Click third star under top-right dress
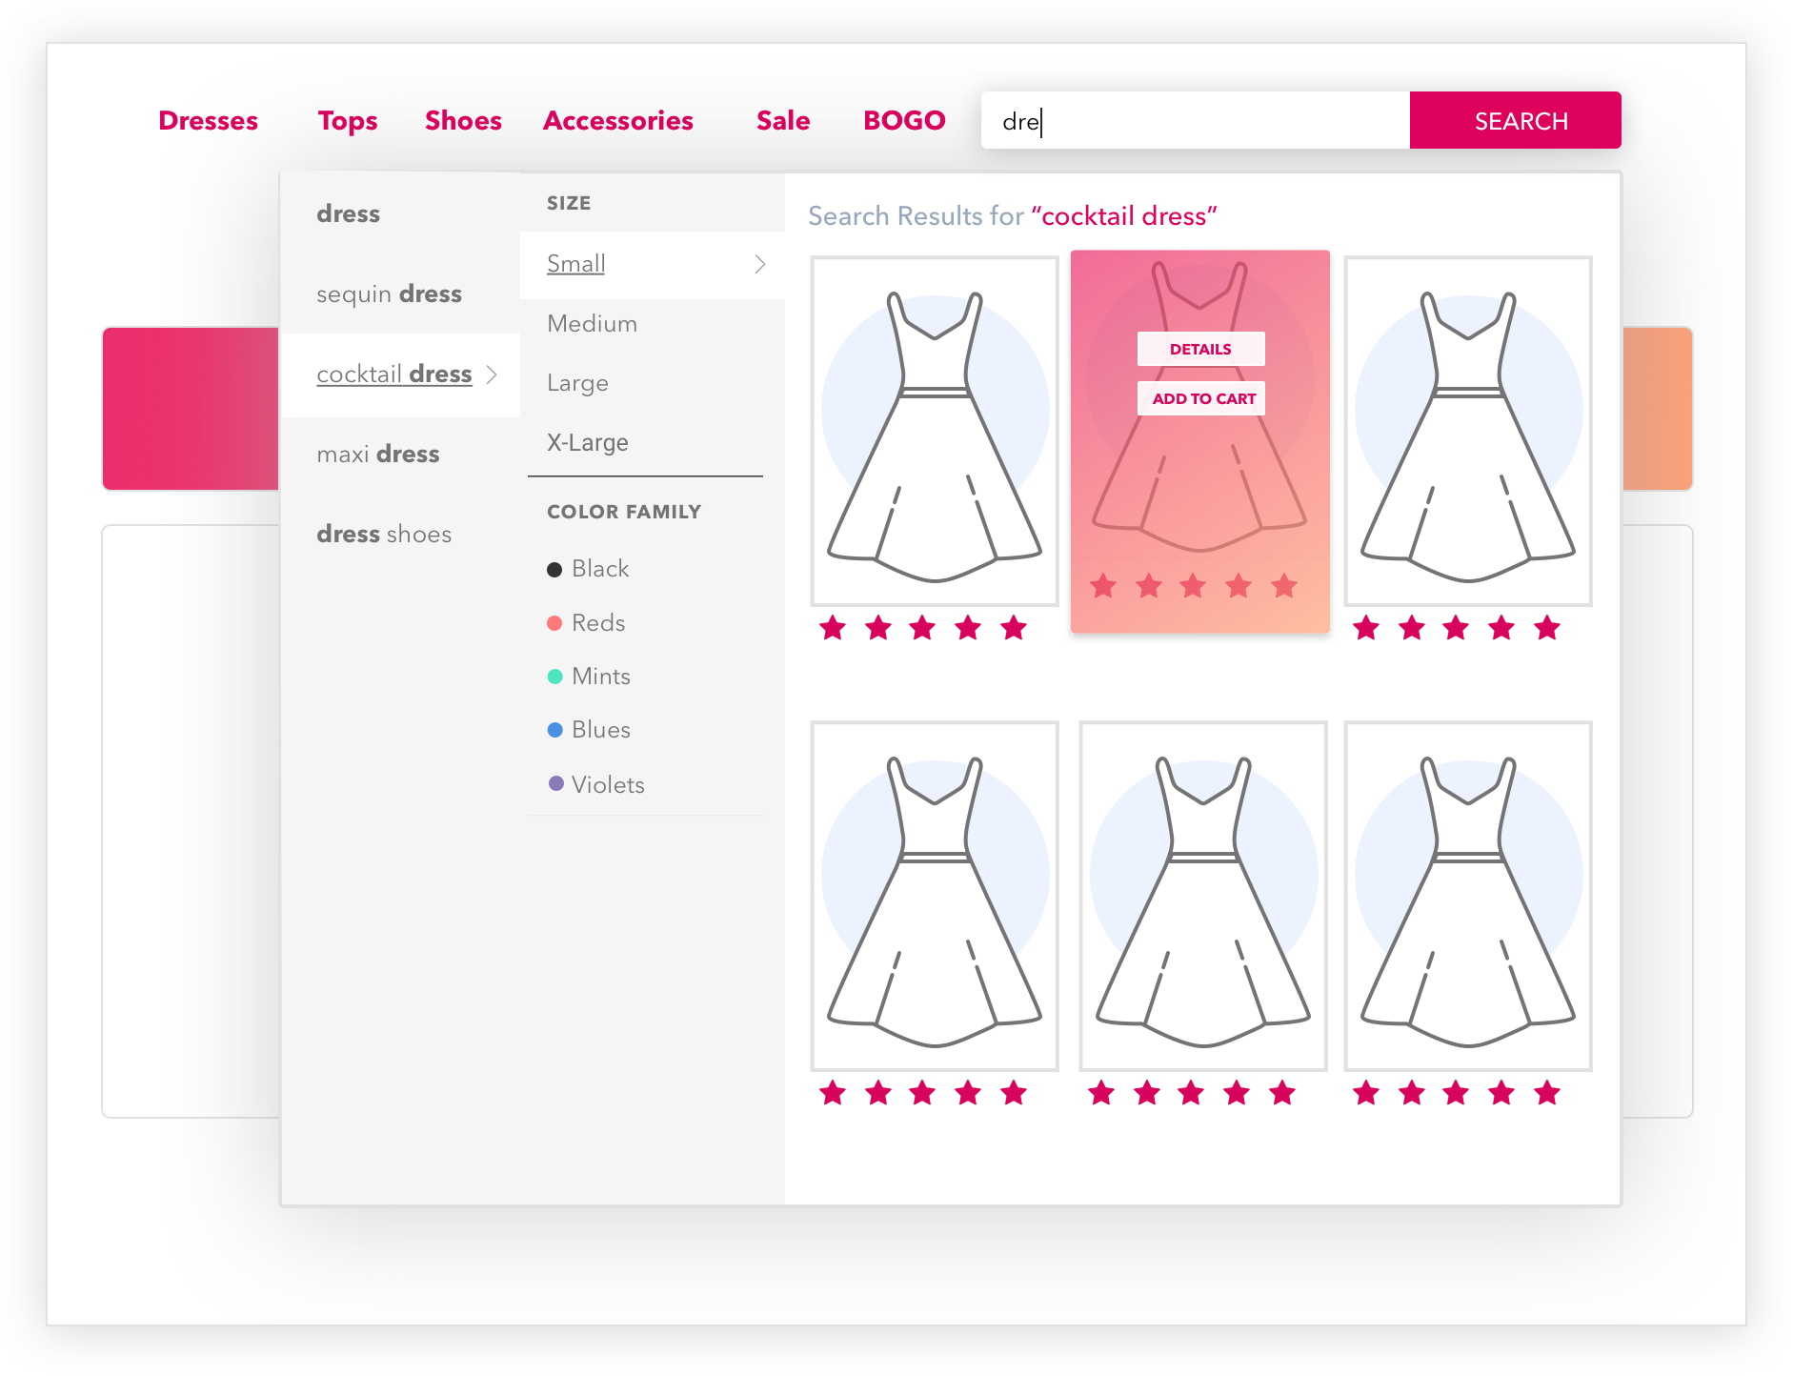 (x=1456, y=628)
